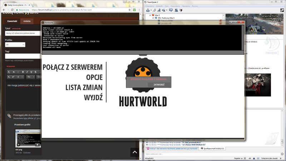
Task: Toggle bold in the forum editor
Action: 23,72
